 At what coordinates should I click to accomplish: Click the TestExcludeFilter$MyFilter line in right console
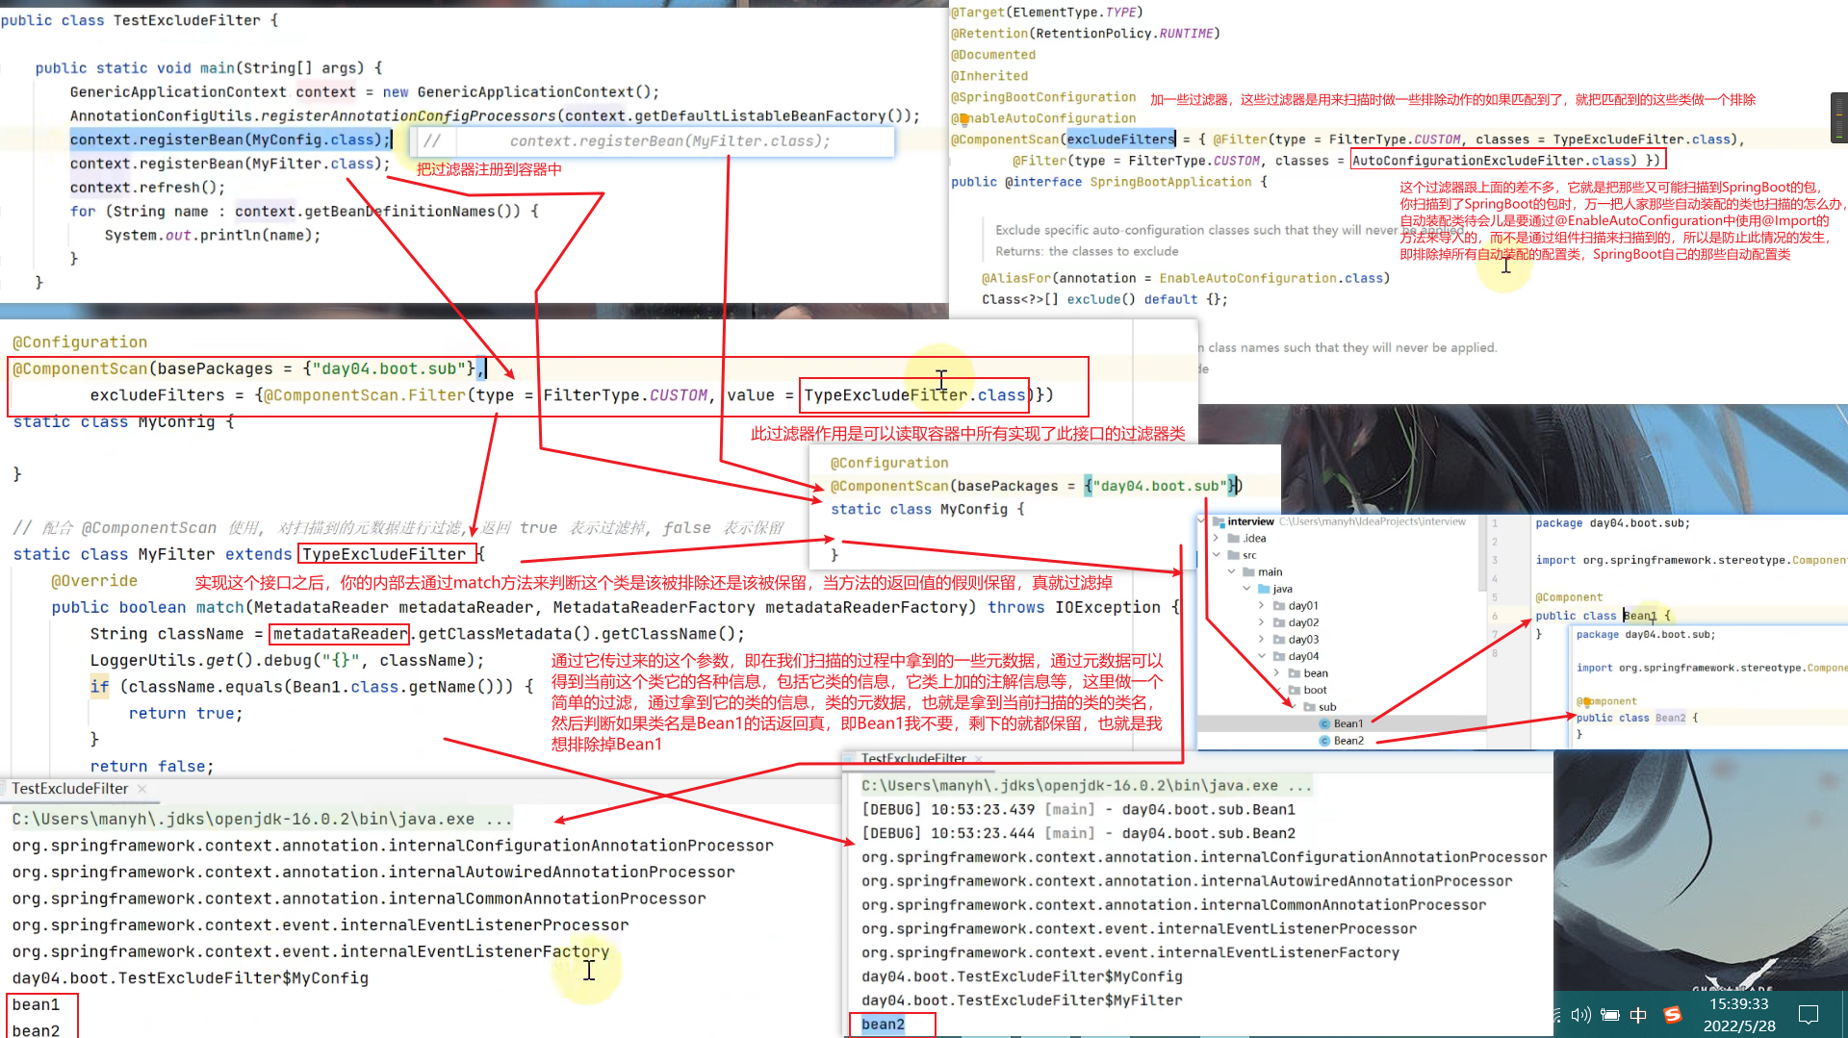coord(1021,1000)
